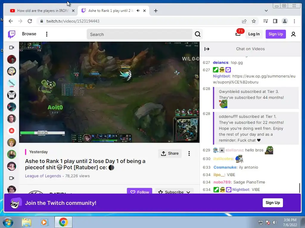Expand the tab search chevron
The height and width of the screenshot is (228, 305).
(x=266, y=11)
